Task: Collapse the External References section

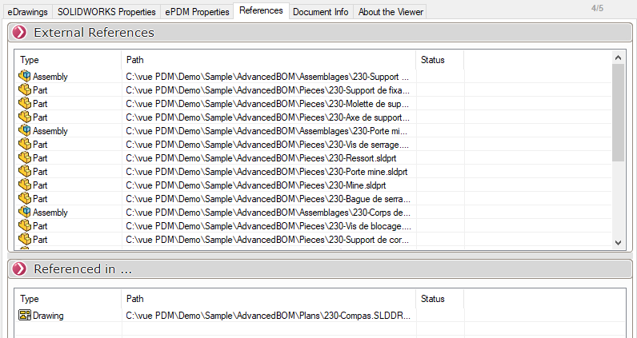Action: (x=20, y=33)
